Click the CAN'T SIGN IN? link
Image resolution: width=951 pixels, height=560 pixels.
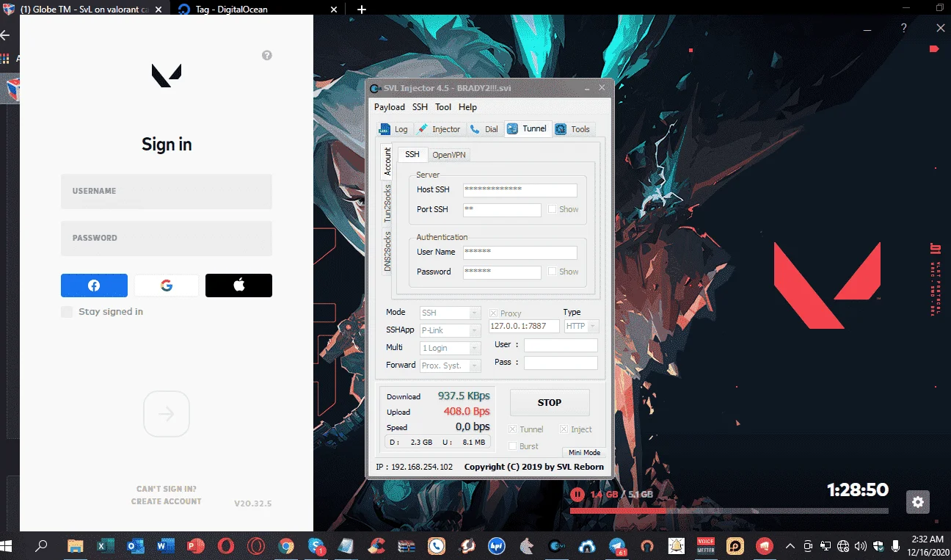[x=167, y=489]
